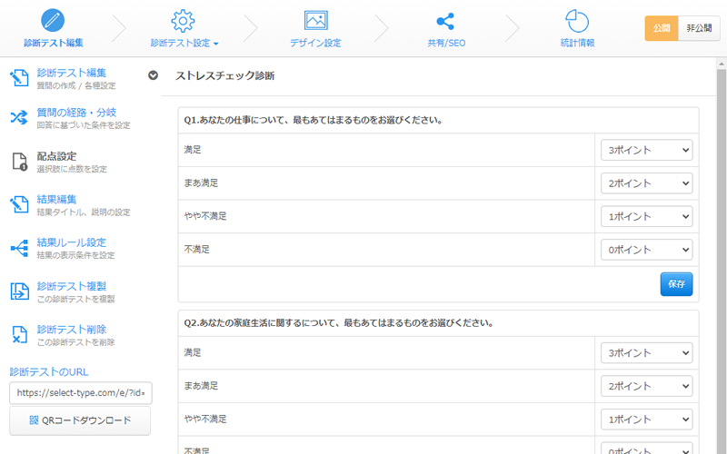Open Q1 満足 points dropdown
Image resolution: width=727 pixels, height=454 pixels.
(646, 150)
